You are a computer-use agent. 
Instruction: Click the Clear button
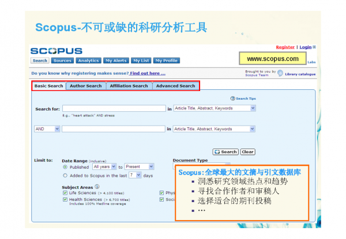[247, 152]
